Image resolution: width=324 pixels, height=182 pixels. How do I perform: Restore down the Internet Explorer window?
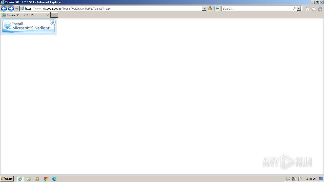pyautogui.click(x=317, y=2)
